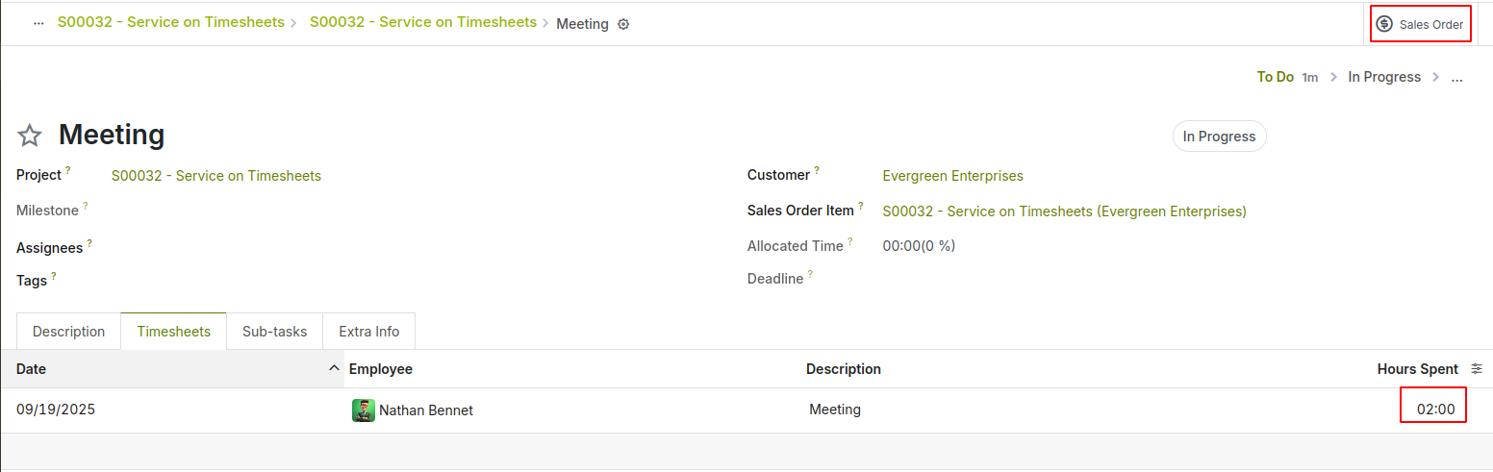This screenshot has height=472, width=1493.
Task: Open the Sales Order Item S00032 field
Action: pyautogui.click(x=1064, y=211)
